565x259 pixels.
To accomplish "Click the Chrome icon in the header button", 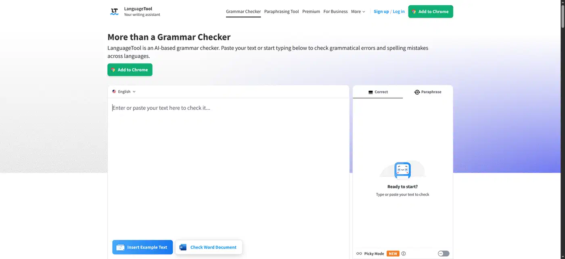I will (414, 12).
